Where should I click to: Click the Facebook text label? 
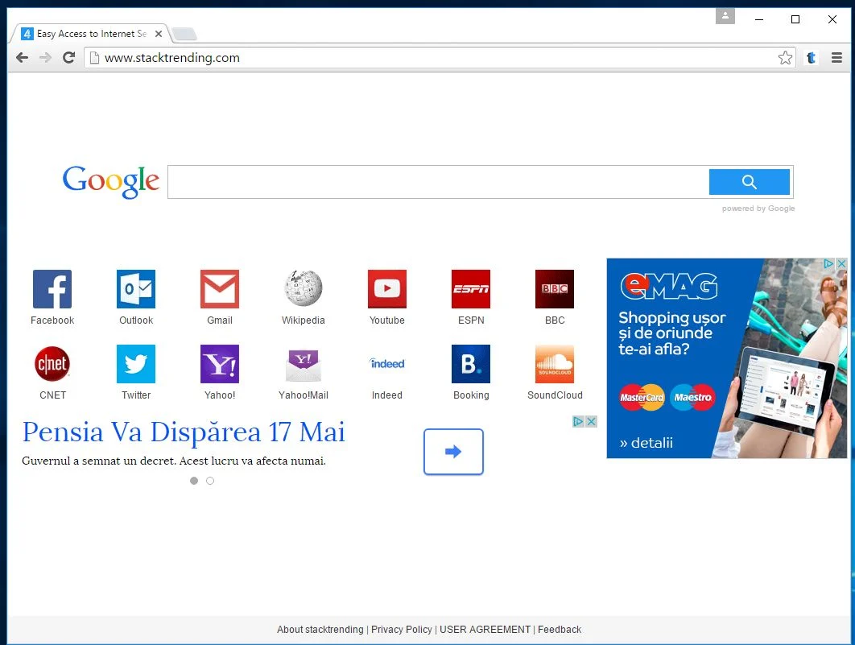click(52, 320)
